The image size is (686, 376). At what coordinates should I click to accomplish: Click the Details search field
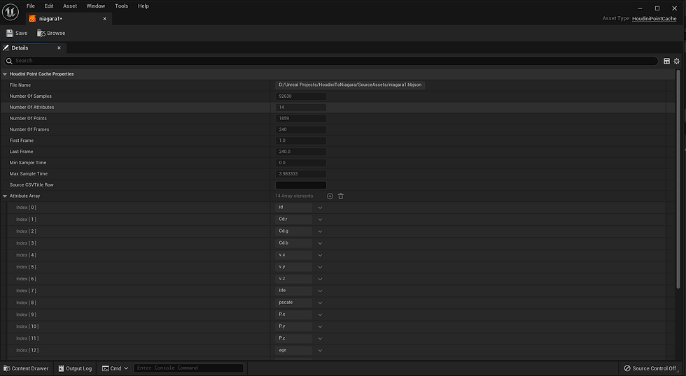[x=331, y=61]
